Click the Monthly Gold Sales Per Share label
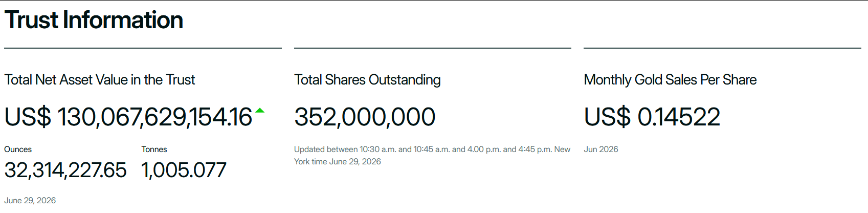 tap(670, 80)
